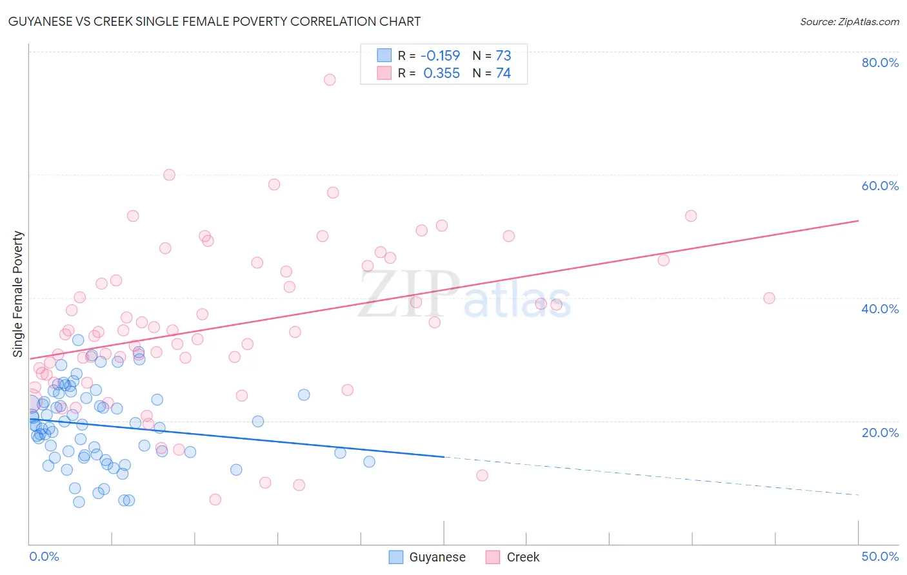Open the ZipAtlas.com source link
The image size is (907, 575).
850,21
